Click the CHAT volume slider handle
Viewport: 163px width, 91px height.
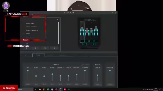[36, 76]
